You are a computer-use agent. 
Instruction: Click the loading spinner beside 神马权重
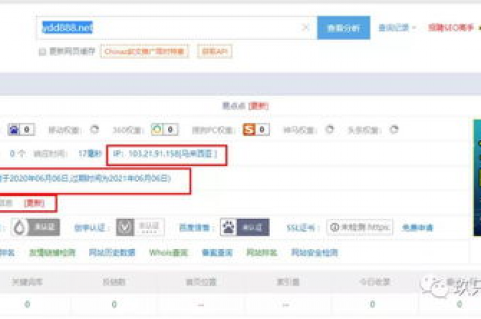(x=330, y=129)
